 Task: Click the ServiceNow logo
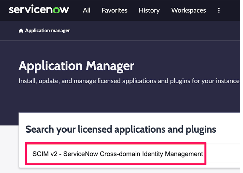[x=39, y=9]
